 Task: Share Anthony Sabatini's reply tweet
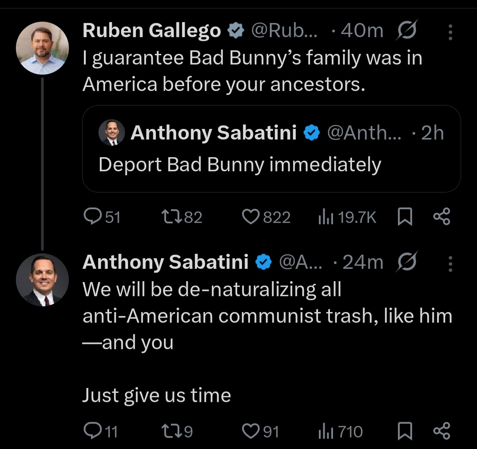point(441,431)
